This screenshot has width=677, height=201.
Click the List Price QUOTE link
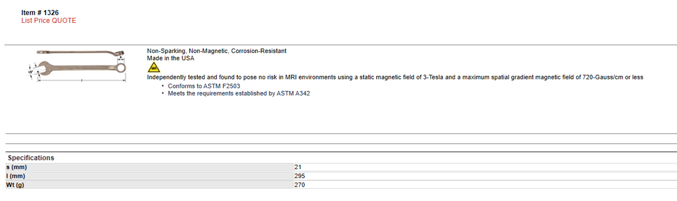pos(49,21)
